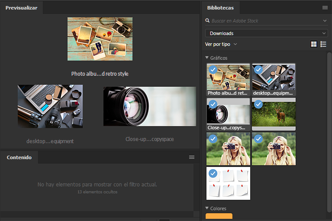Click the orange color swatch
The width and height of the screenshot is (332, 221).
point(219,216)
